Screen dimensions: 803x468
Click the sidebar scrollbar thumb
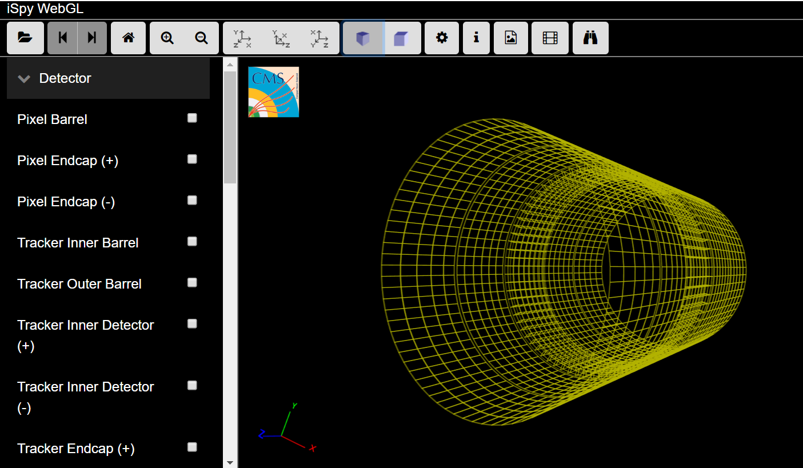click(x=230, y=127)
